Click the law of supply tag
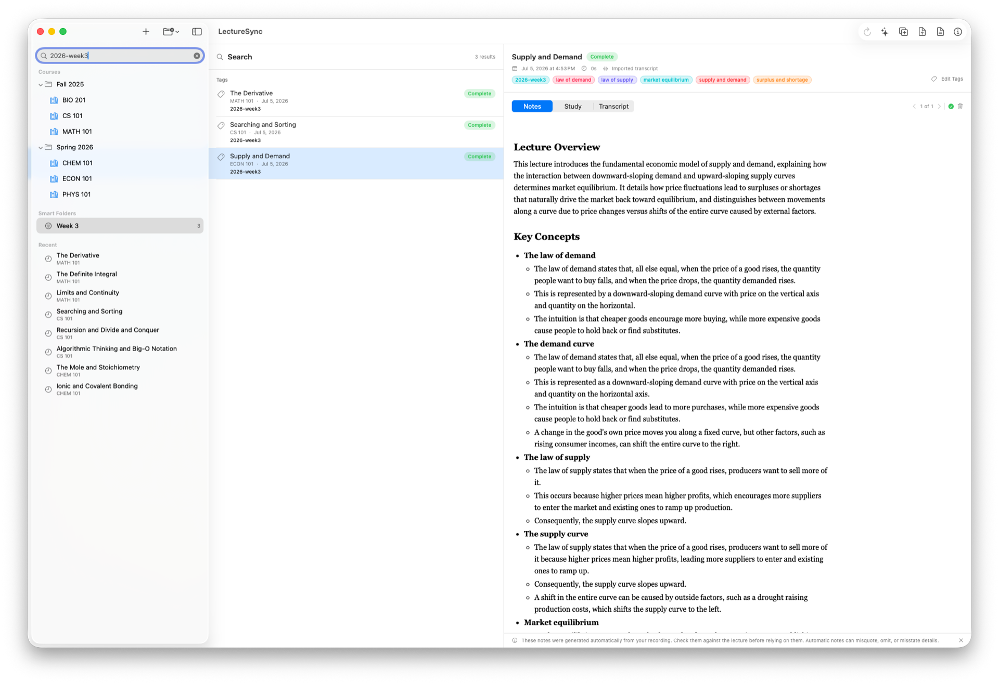Screen dimensions: 999x684 pos(617,80)
